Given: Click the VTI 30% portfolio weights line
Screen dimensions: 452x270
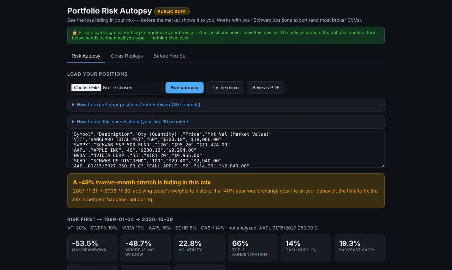Looking at the screenshot, I should point(193,228).
